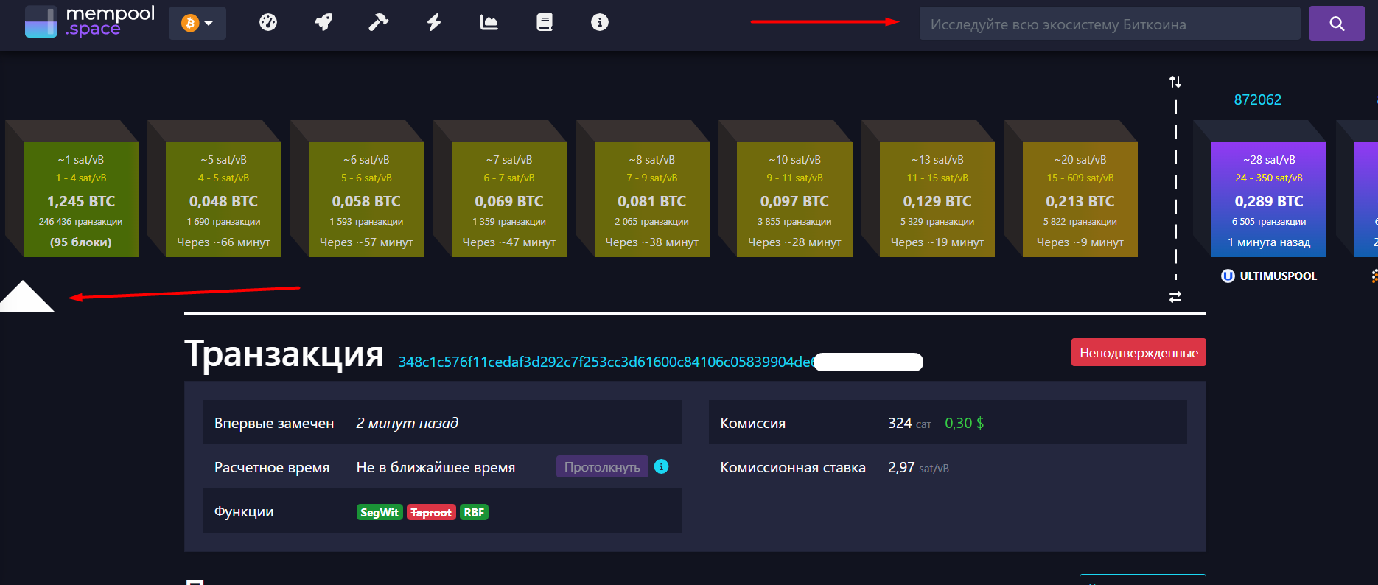This screenshot has width=1378, height=585.
Task: Open the documentation book icon
Action: 545,23
